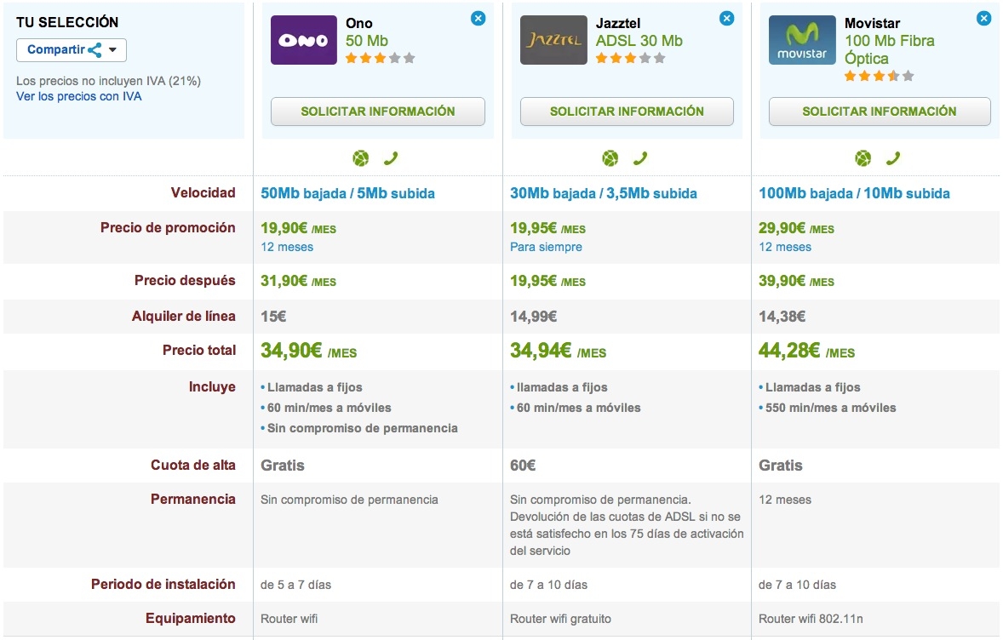
Task: Click Jazztel's green phone icon
Action: pos(640,158)
